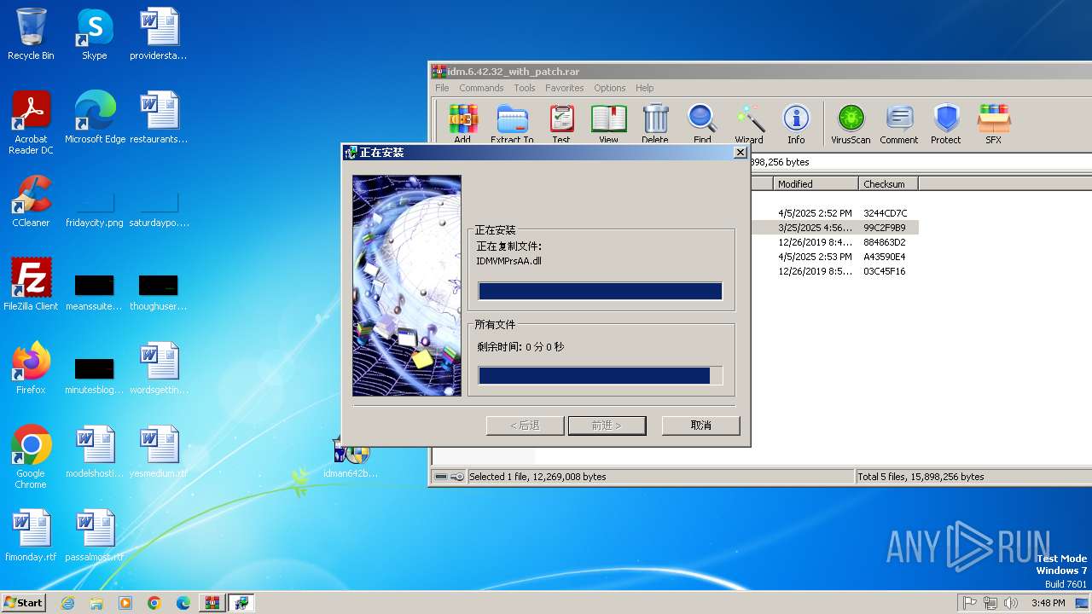Sort by the Modified column header
Image resolution: width=1092 pixels, height=614 pixels.
[x=816, y=183]
